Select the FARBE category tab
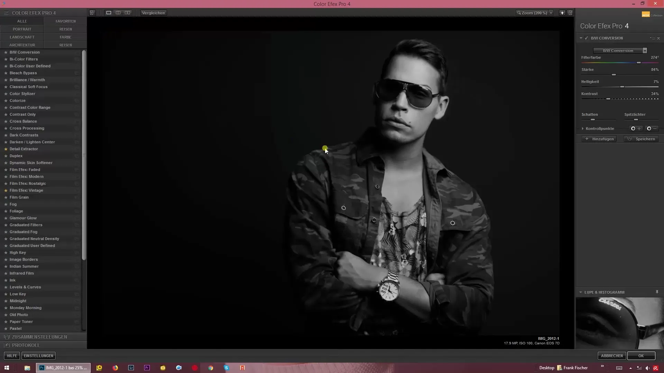This screenshot has width=664, height=373. click(x=65, y=37)
